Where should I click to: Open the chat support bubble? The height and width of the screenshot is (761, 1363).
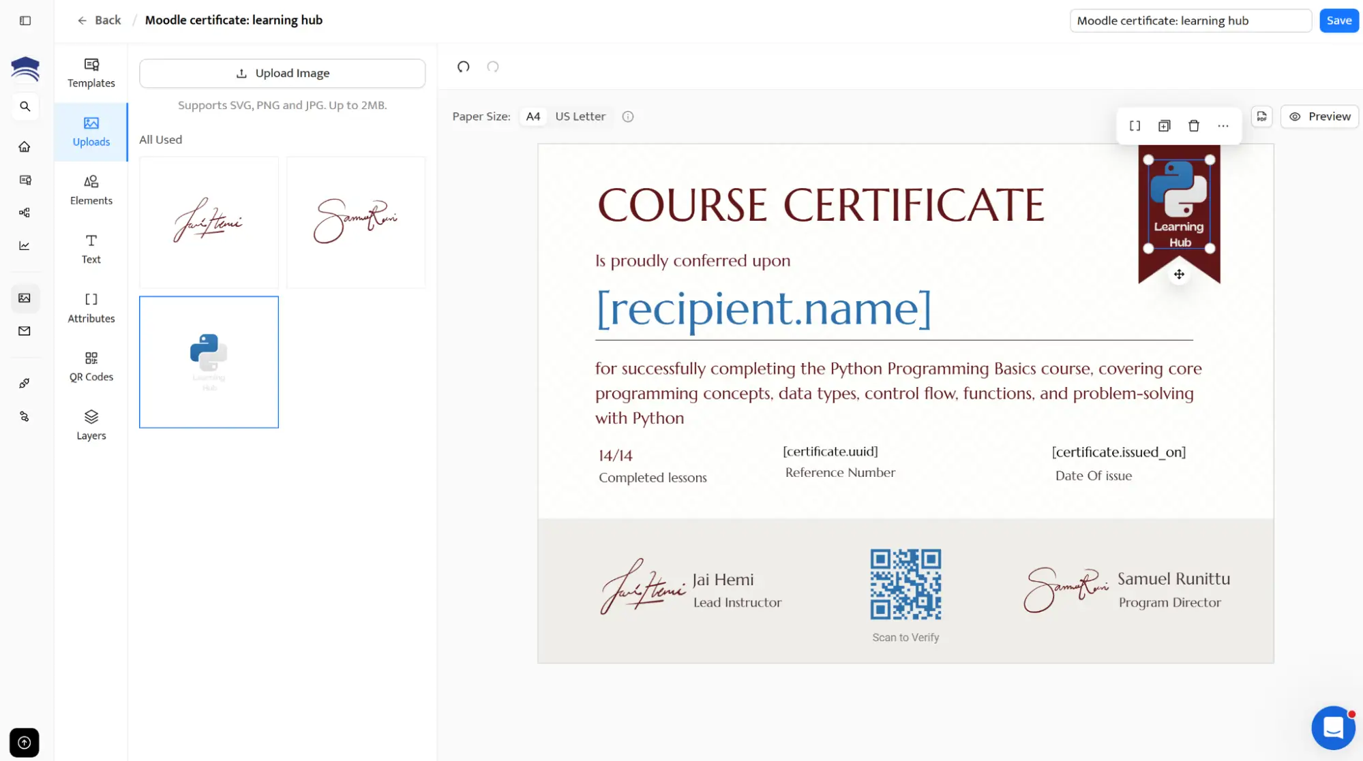click(1332, 728)
